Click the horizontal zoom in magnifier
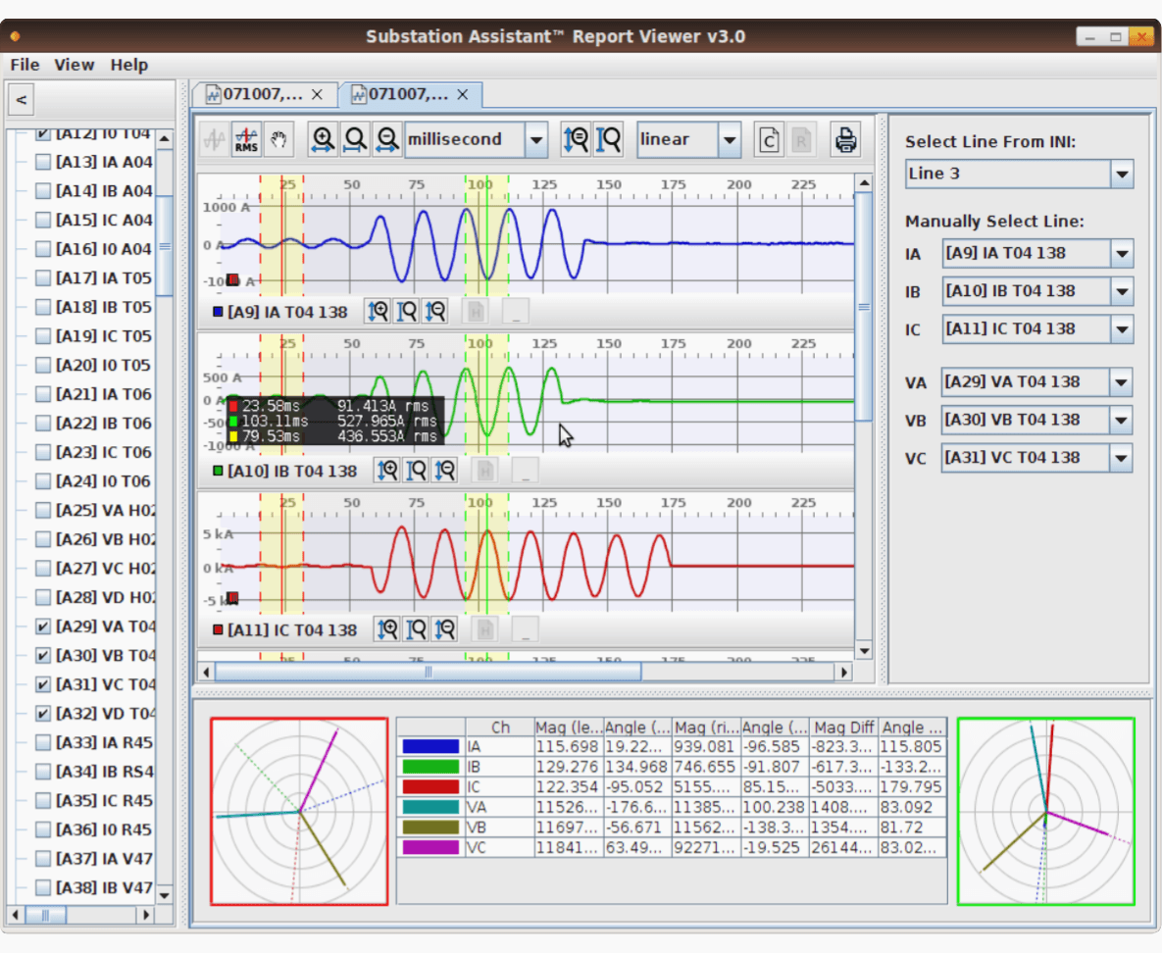1162x953 pixels. (x=324, y=139)
